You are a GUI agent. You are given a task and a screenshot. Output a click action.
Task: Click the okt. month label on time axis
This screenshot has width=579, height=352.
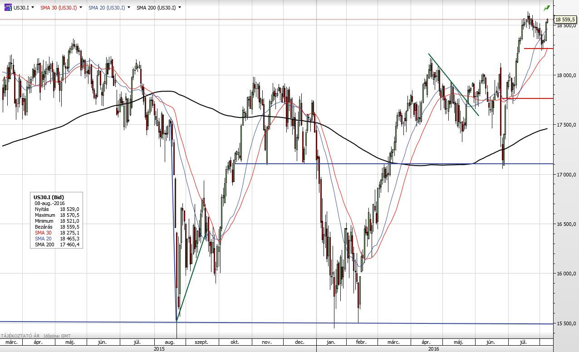[235, 342]
